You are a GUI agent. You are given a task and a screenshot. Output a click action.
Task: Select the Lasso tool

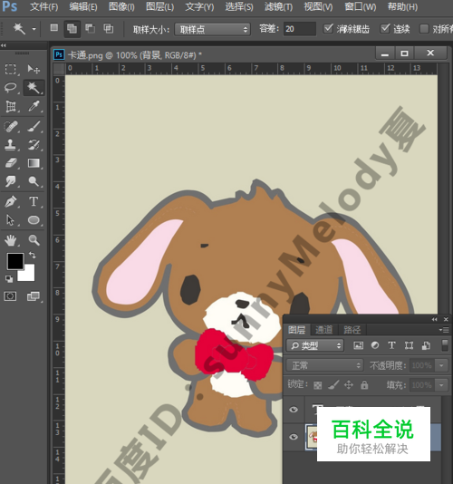click(11, 88)
